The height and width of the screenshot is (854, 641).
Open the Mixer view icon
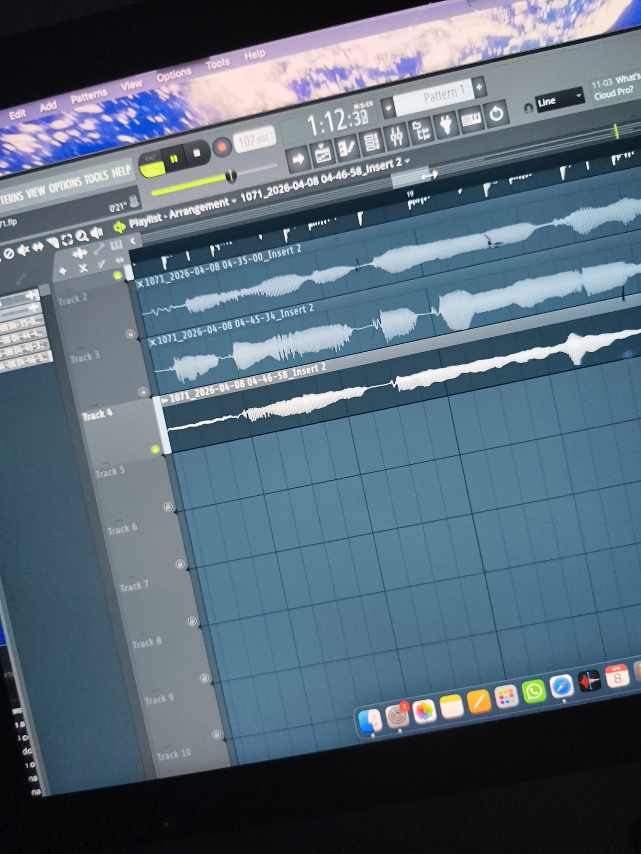point(396,136)
